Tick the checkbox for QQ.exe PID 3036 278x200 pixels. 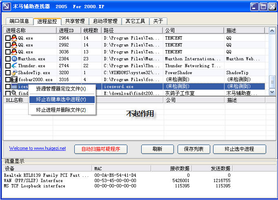tap(8, 52)
